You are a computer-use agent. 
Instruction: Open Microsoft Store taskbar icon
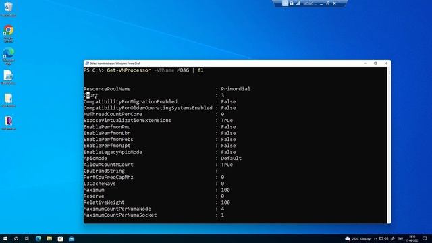click(x=60, y=238)
